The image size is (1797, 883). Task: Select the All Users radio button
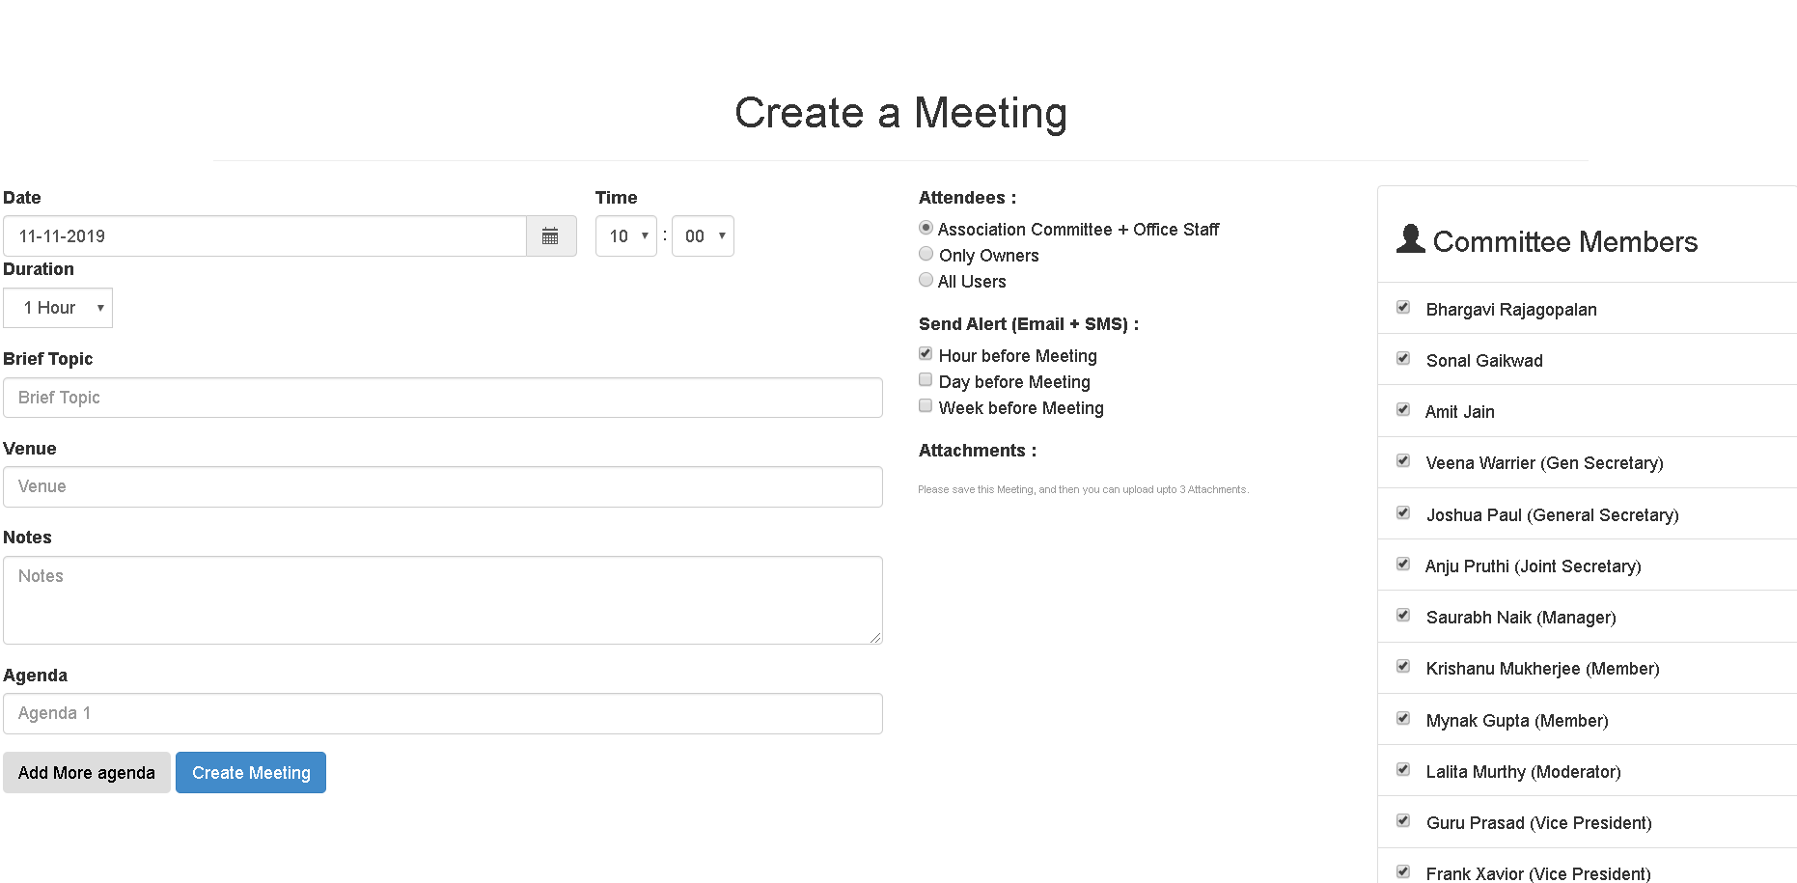tap(926, 280)
